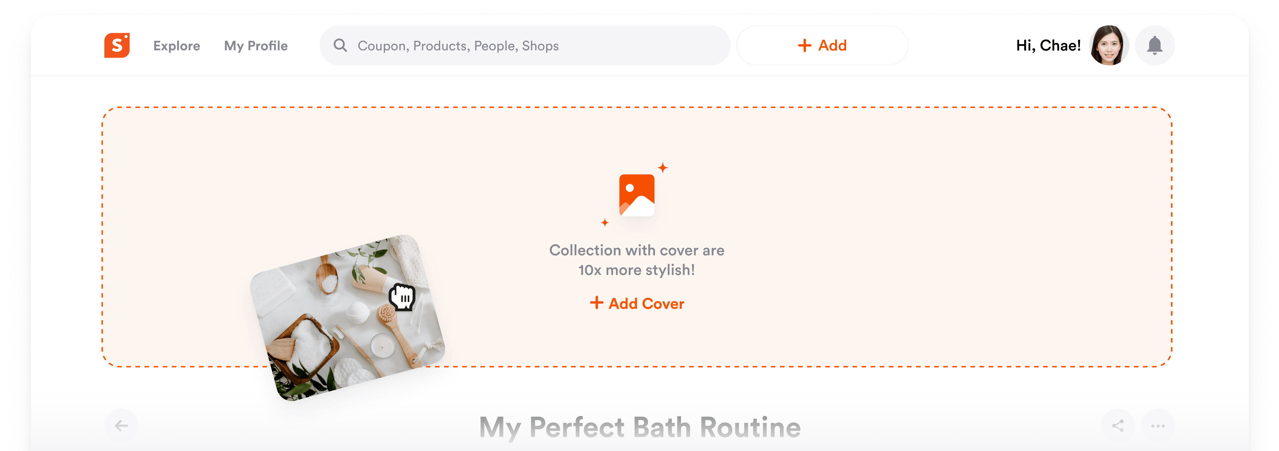
Task: Click the orange image placeholder icon
Action: [636, 195]
